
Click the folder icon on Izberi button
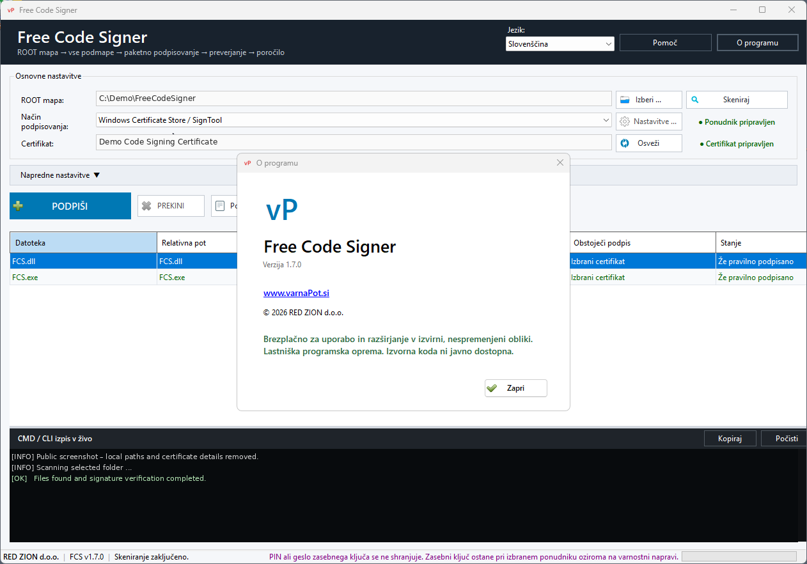[625, 100]
